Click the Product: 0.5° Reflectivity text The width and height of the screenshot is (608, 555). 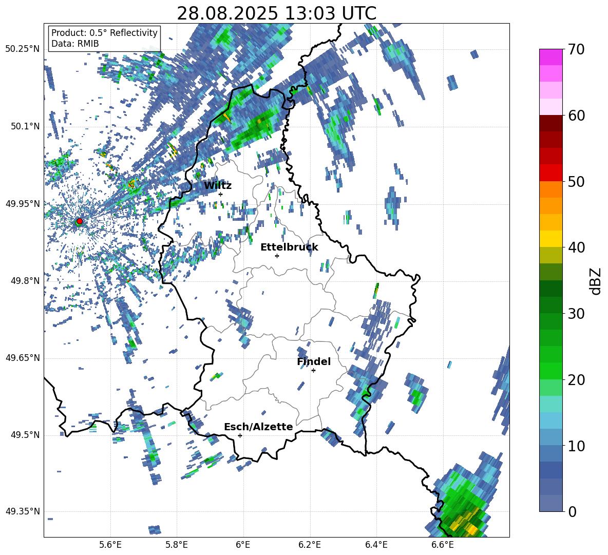(x=104, y=33)
